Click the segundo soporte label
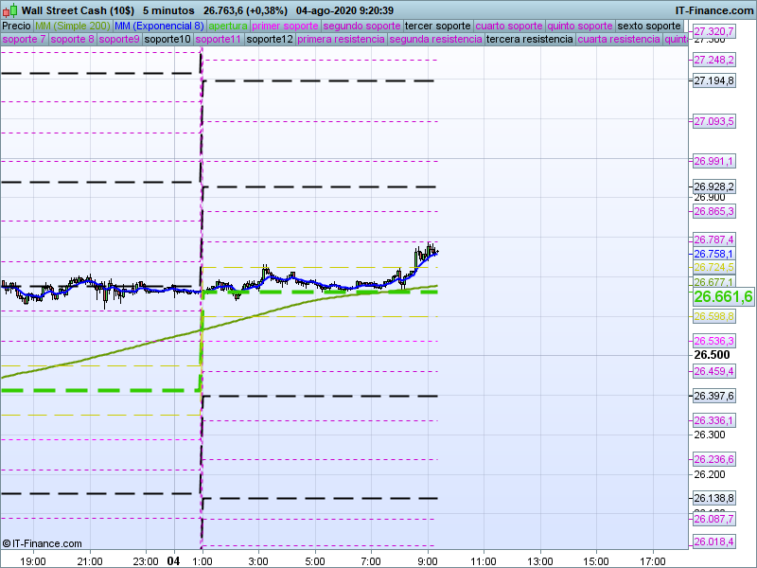757x568 pixels. pos(361,26)
